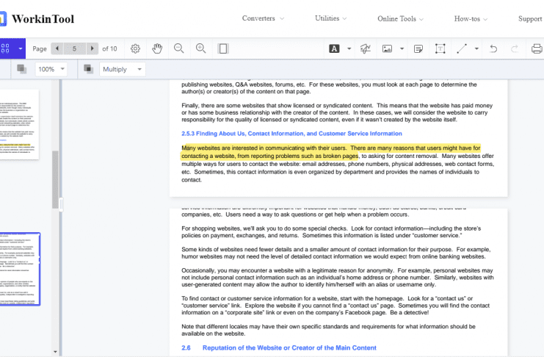Zoom out with the minus magnifier
544x357 pixels.
[179, 48]
